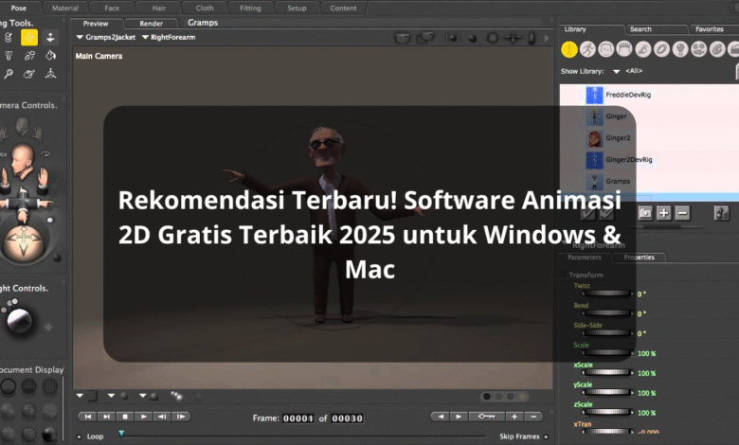Image resolution: width=739 pixels, height=445 pixels.
Task: Jump to last frame button
Action: (106, 417)
